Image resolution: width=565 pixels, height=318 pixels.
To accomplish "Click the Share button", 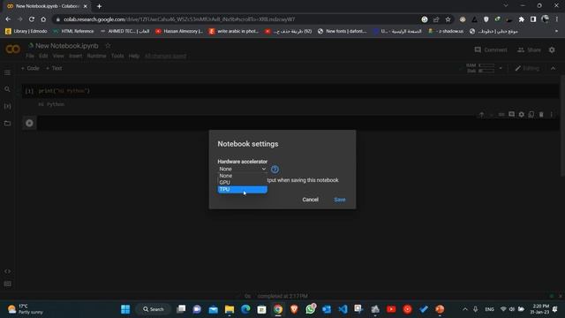I will [x=530, y=49].
